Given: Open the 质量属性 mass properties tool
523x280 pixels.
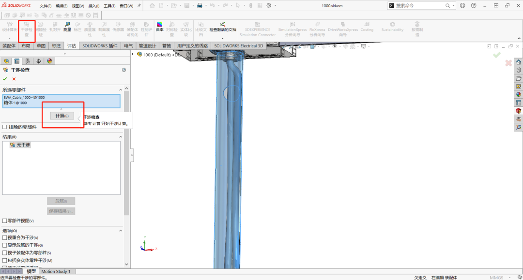Looking at the screenshot, I should (90, 29).
